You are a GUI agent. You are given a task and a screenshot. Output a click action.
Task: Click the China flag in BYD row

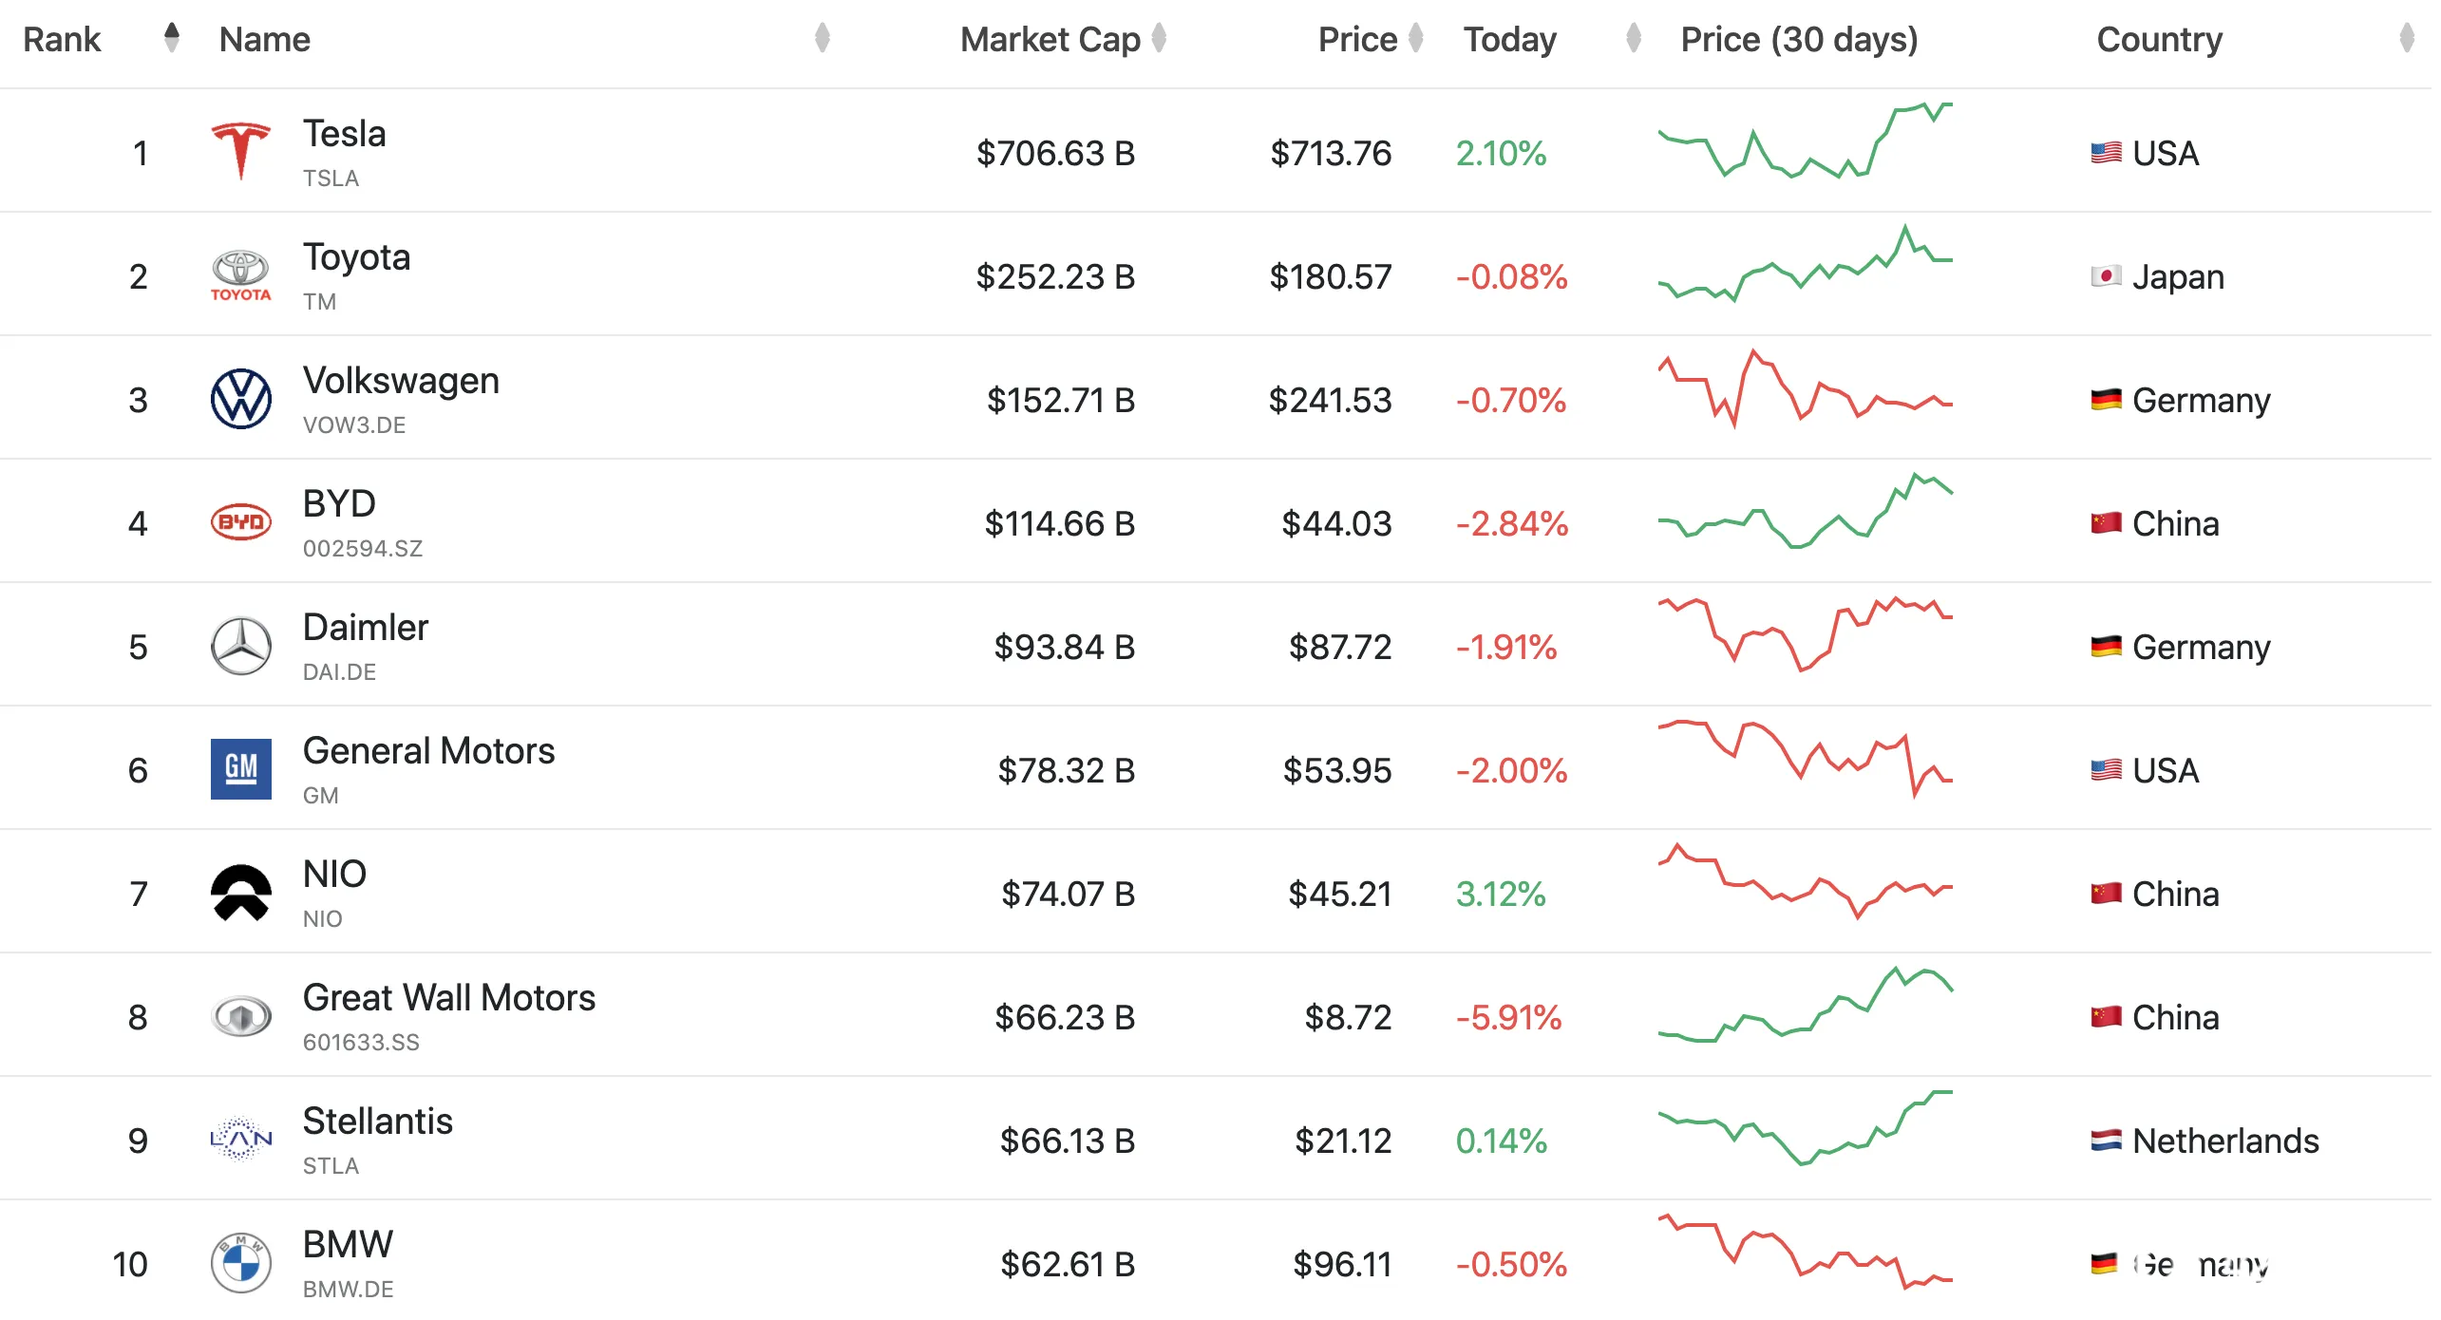point(2106,523)
